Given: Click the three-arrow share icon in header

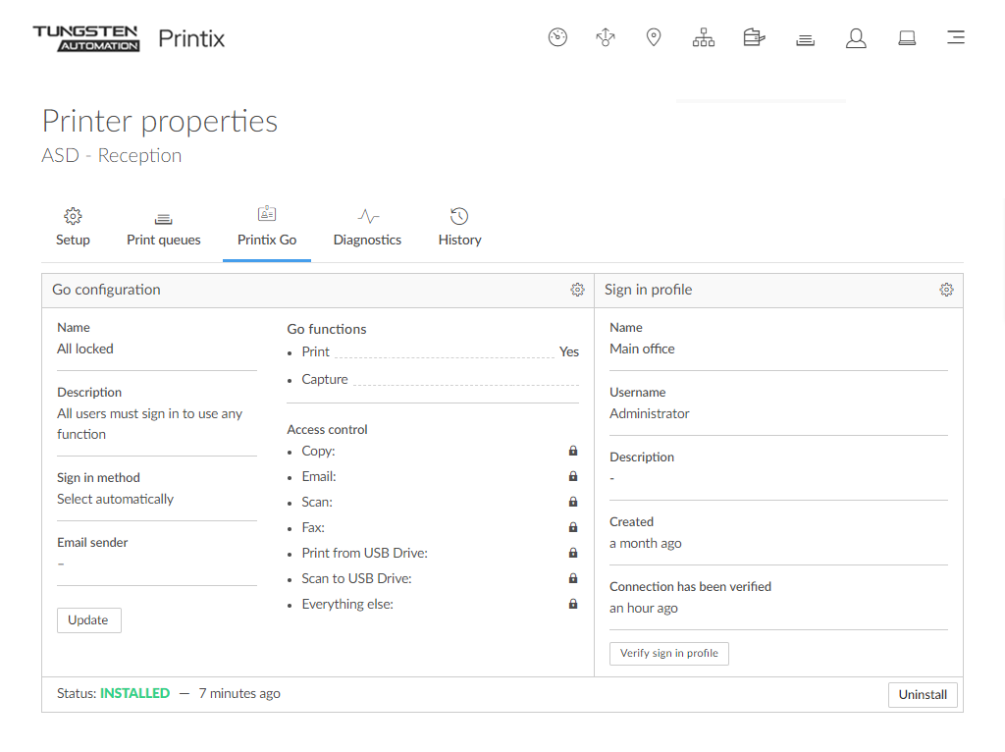Looking at the screenshot, I should point(606,38).
